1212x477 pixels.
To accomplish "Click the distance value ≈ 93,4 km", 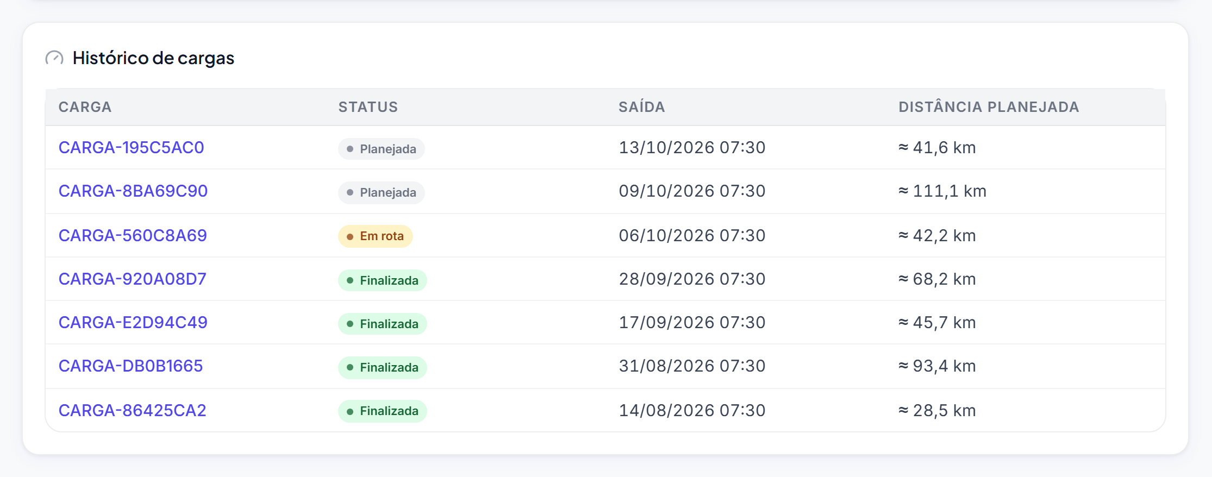I will [x=937, y=366].
